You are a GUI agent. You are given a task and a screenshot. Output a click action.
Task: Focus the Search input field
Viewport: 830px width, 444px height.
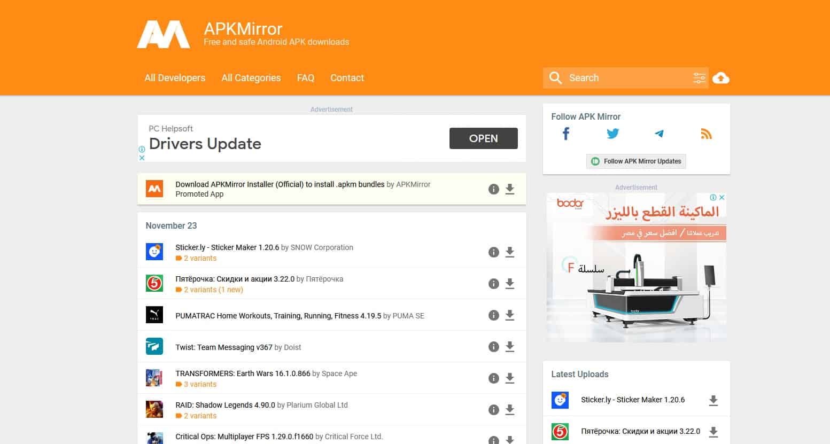(x=626, y=78)
